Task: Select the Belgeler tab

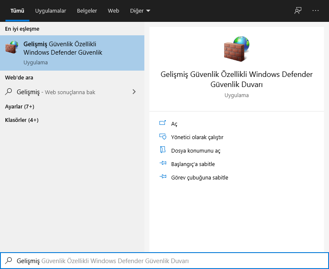Action: pos(87,11)
